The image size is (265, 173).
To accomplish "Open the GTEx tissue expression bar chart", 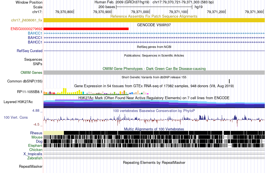I will pos(96,91).
